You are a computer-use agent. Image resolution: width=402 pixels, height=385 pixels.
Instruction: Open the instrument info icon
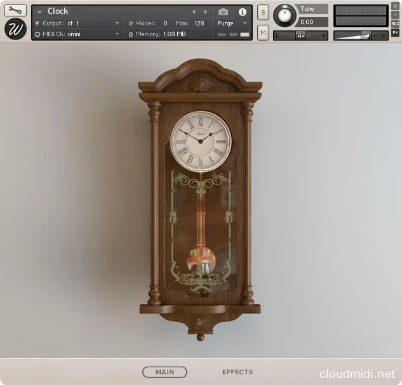pyautogui.click(x=242, y=11)
